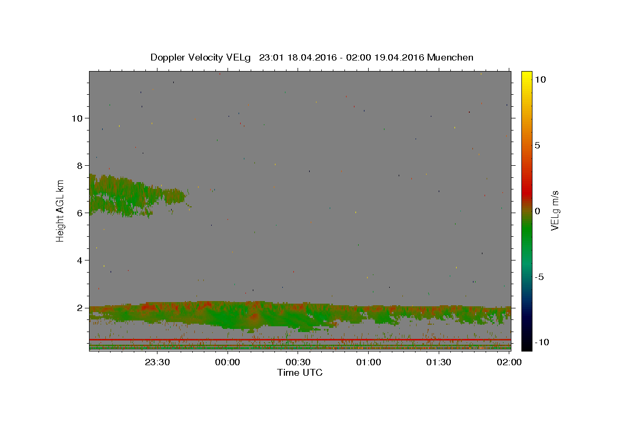The image size is (632, 421).
Task: Click the 8 km height tick label
Action: (x=80, y=165)
